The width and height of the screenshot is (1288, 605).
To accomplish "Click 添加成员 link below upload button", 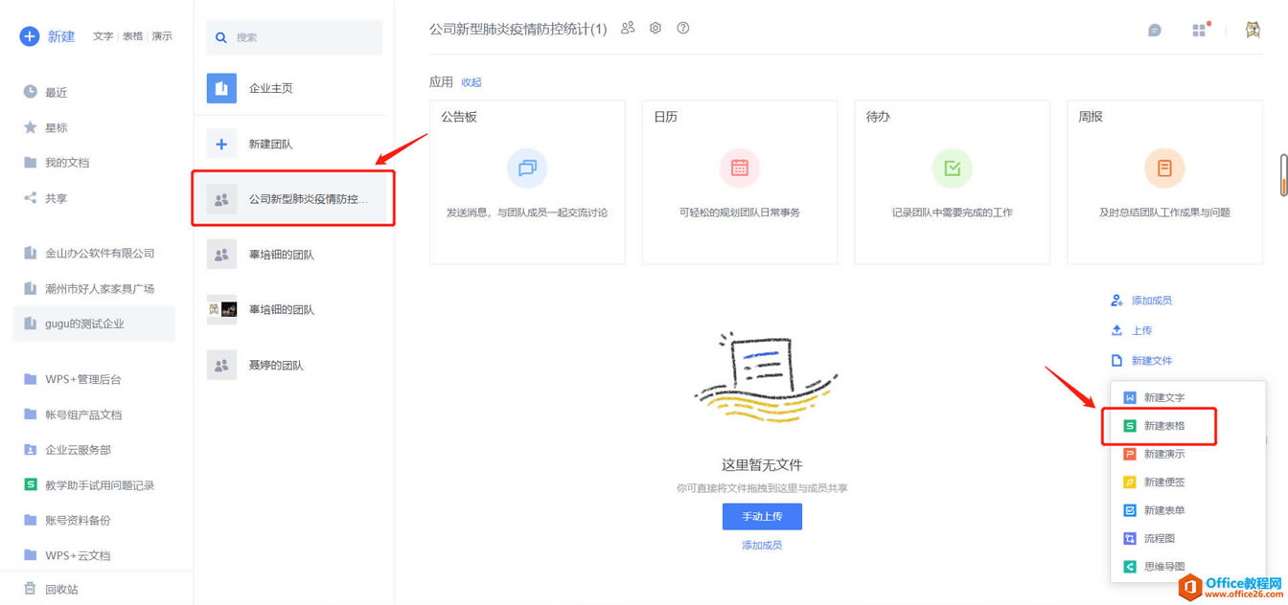I will coord(762,546).
